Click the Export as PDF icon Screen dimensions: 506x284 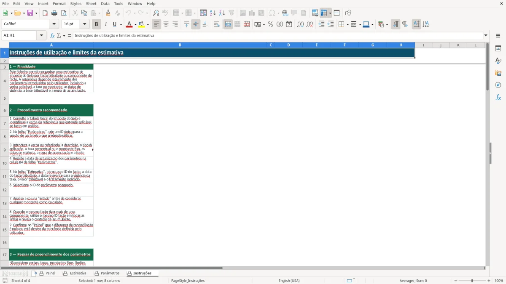[45, 13]
